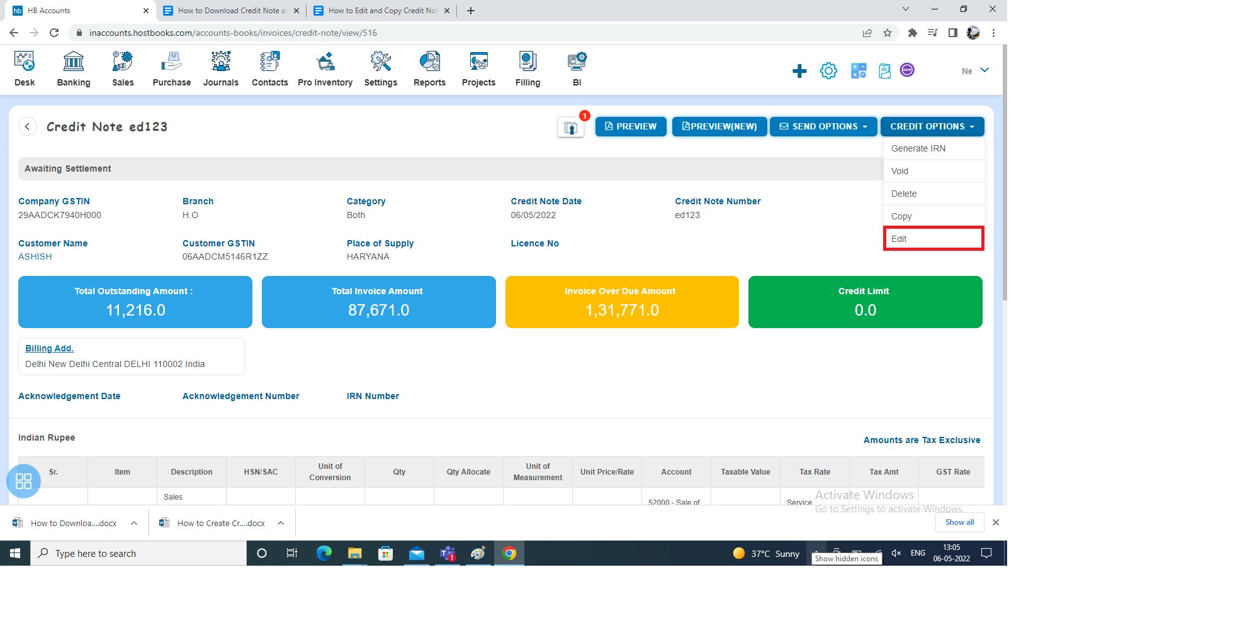Expand options for How to Create Cr....docx download
The width and height of the screenshot is (1235, 621).
pyautogui.click(x=281, y=523)
